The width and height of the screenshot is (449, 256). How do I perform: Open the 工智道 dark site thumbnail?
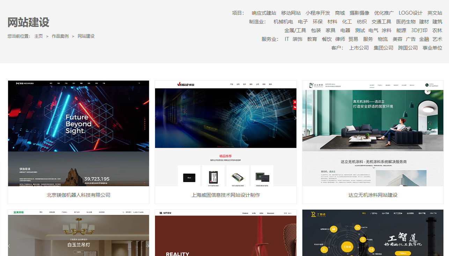click(373, 233)
